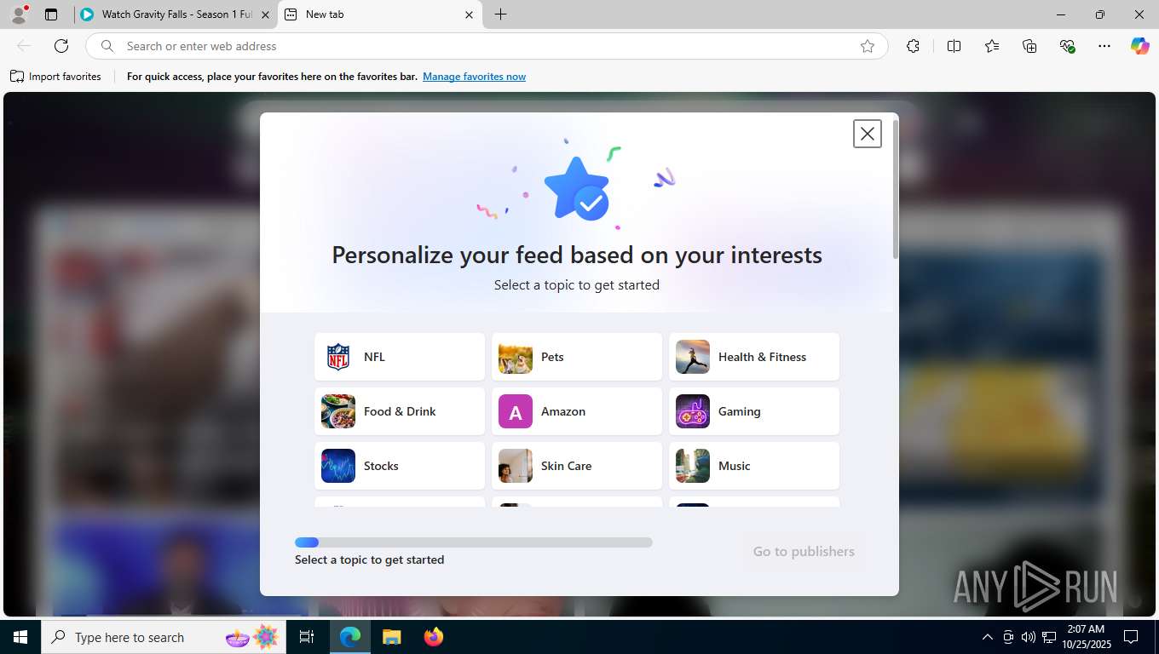
Task: Toggle the Split screen icon
Action: click(x=954, y=46)
